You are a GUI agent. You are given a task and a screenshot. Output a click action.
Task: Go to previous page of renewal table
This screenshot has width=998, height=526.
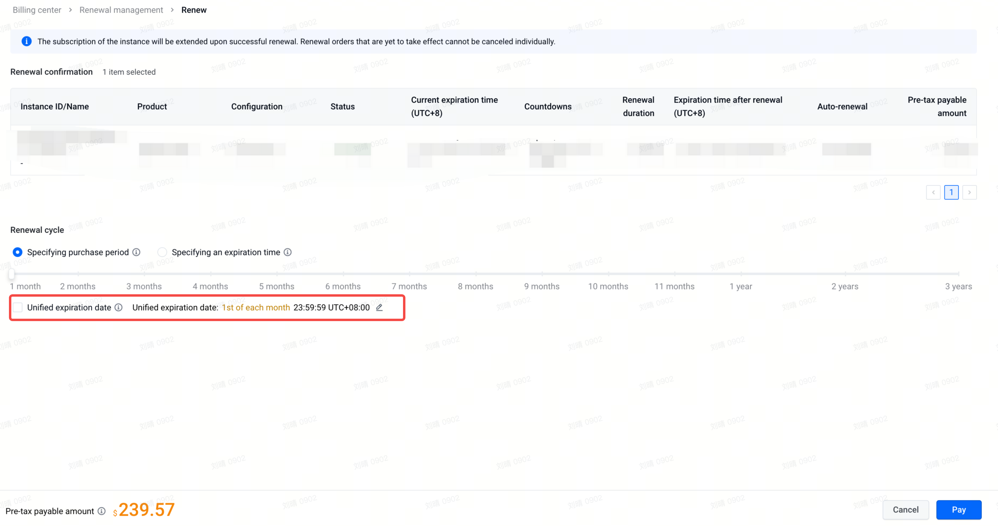click(933, 192)
